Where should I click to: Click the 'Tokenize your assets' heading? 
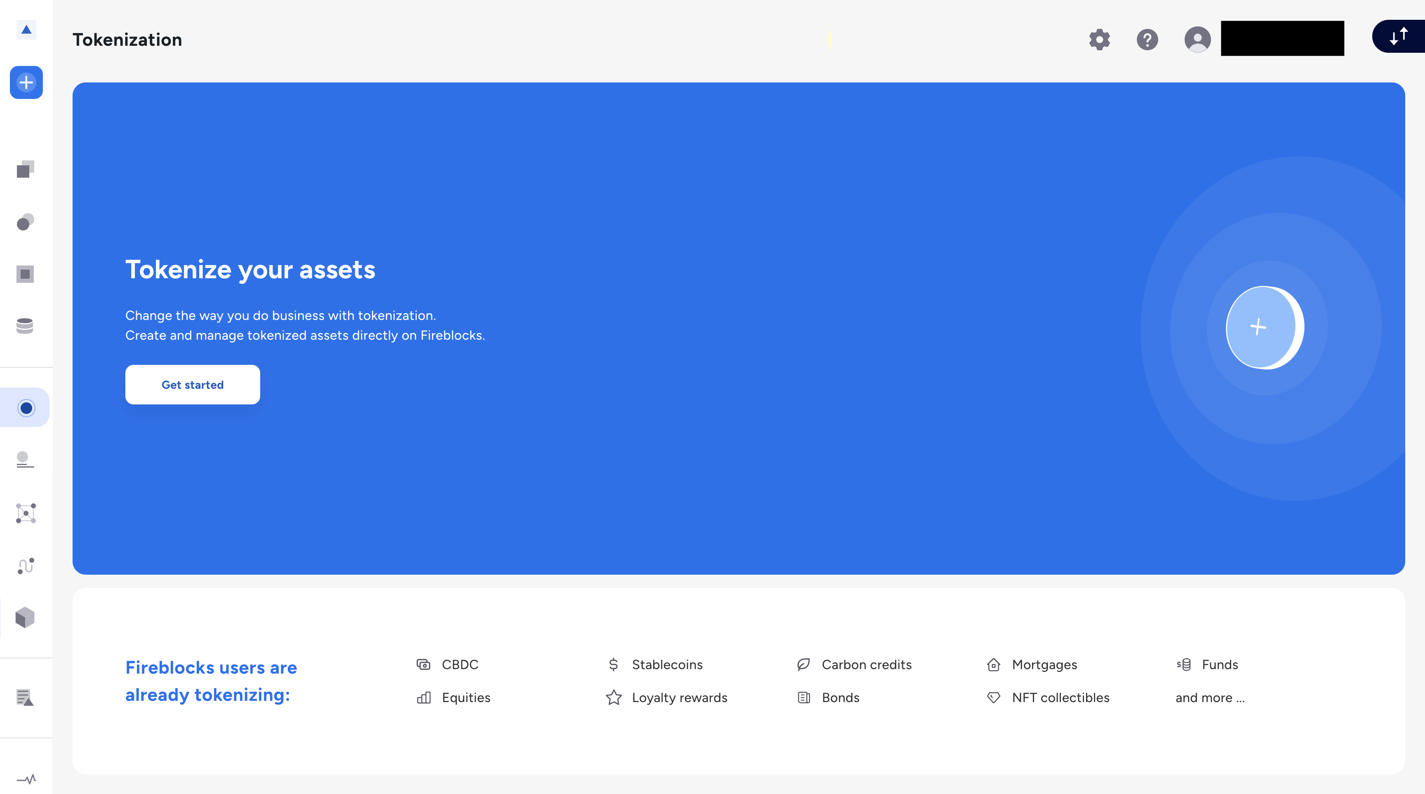pos(250,270)
